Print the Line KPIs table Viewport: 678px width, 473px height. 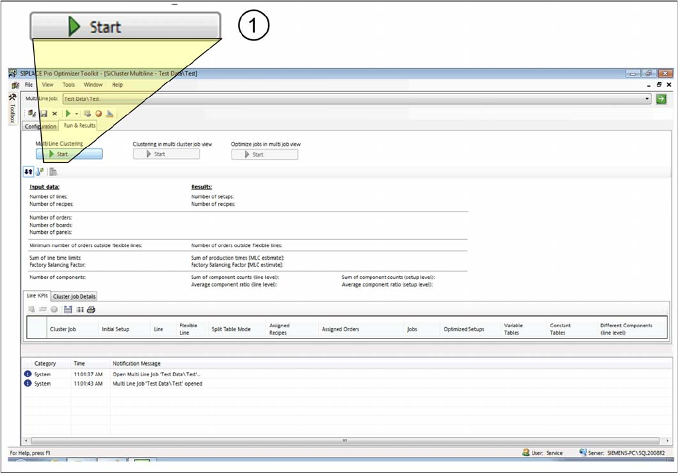(x=91, y=309)
